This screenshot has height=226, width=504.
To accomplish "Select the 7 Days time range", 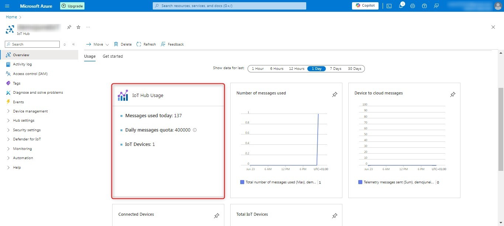I will 335,69.
